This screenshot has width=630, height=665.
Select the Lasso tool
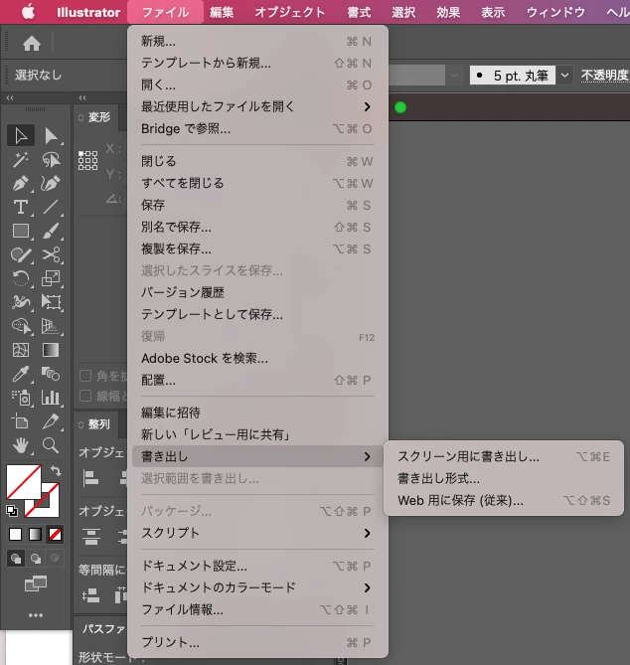point(51,159)
